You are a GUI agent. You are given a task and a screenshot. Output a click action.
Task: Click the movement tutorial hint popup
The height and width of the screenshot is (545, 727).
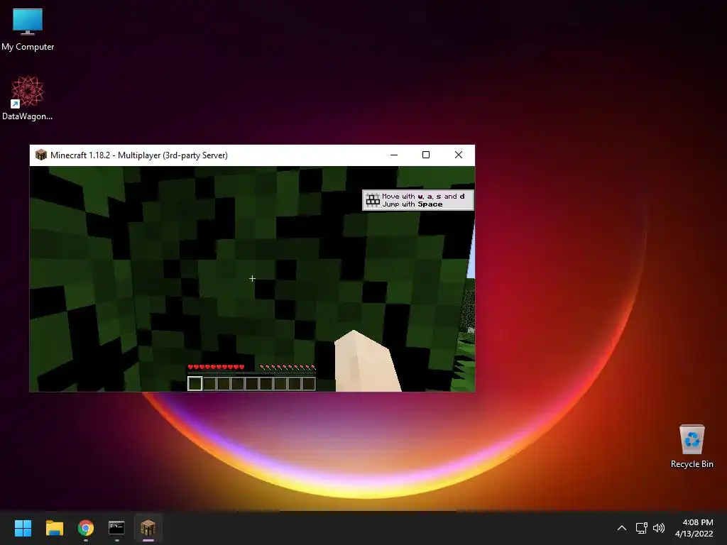pos(417,200)
